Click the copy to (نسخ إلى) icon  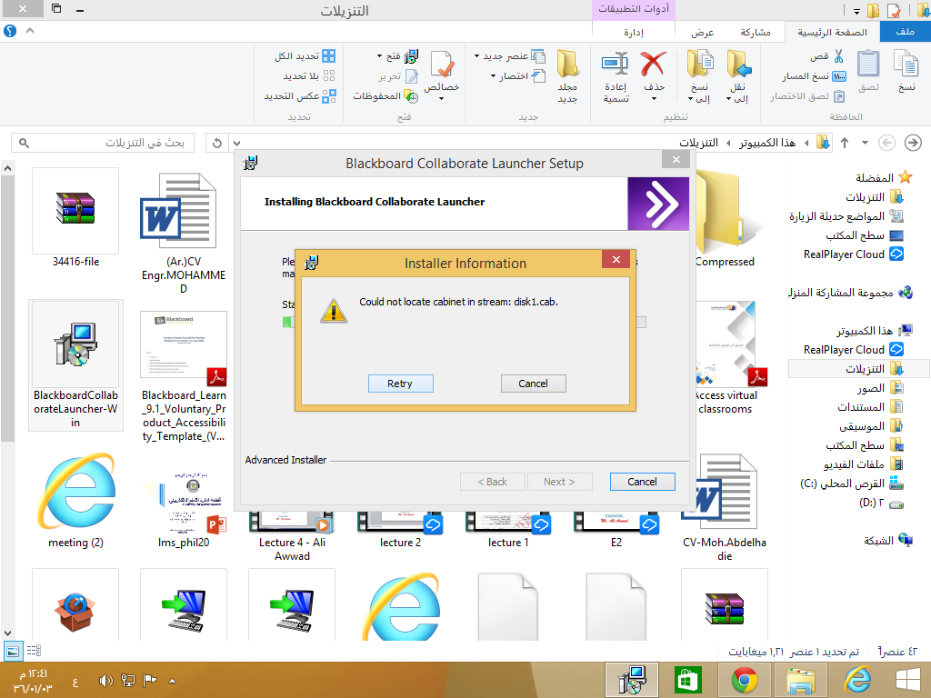pyautogui.click(x=700, y=65)
